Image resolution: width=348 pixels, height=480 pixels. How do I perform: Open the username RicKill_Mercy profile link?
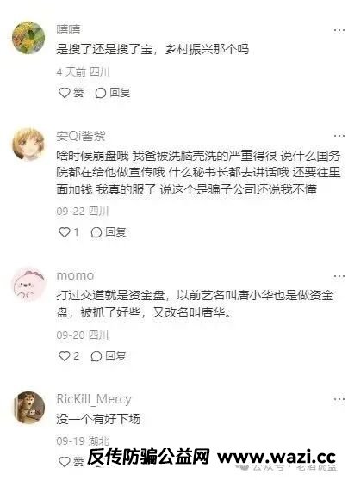[x=94, y=399]
